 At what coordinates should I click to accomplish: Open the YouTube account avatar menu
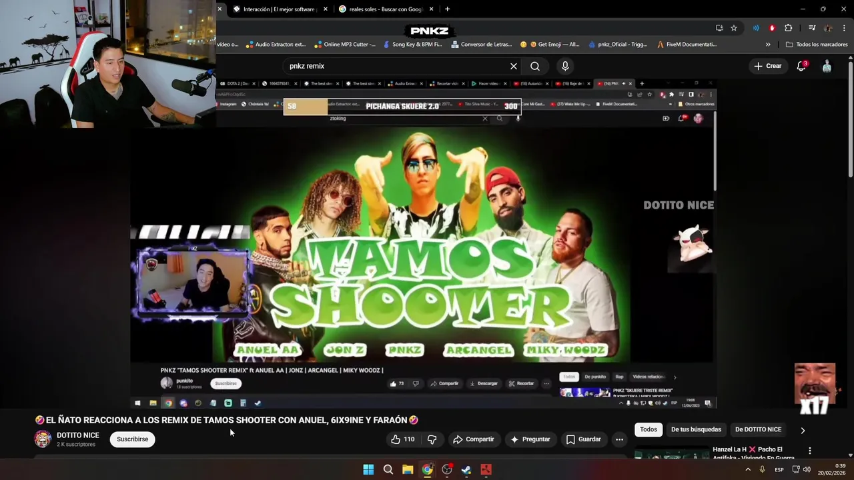[x=827, y=66]
